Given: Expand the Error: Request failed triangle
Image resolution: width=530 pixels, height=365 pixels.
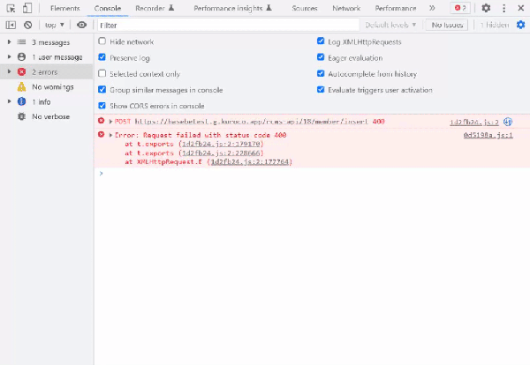Looking at the screenshot, I should coord(110,135).
